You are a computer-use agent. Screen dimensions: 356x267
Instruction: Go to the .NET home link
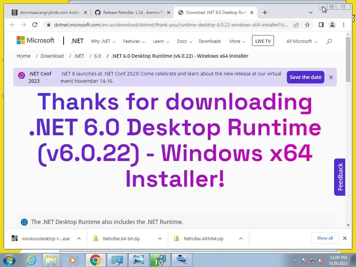tap(77, 41)
